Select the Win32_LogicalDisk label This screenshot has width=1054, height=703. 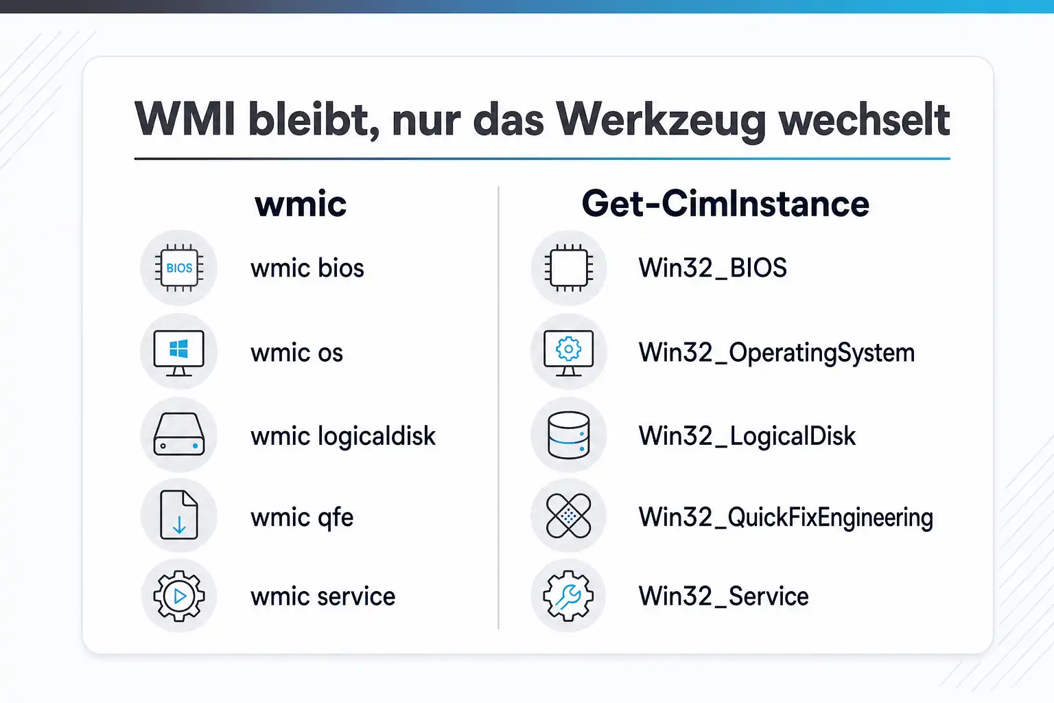coord(747,437)
